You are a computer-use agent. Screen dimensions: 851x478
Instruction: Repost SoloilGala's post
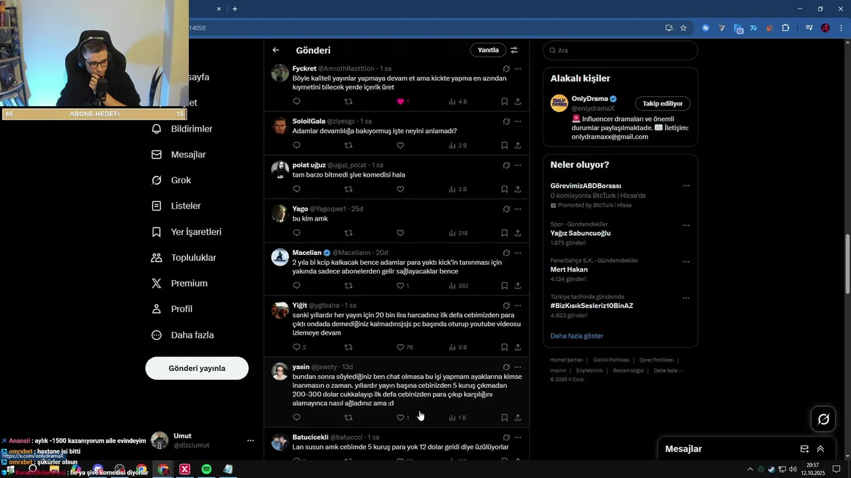[348, 145]
